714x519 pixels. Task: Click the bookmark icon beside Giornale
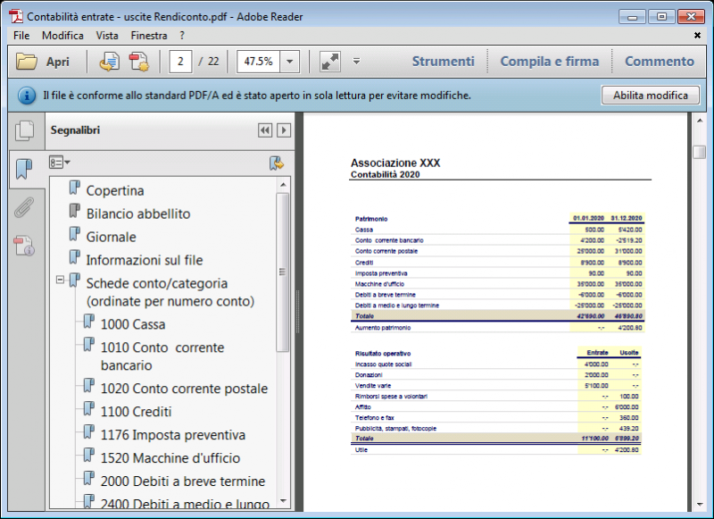click(x=75, y=234)
